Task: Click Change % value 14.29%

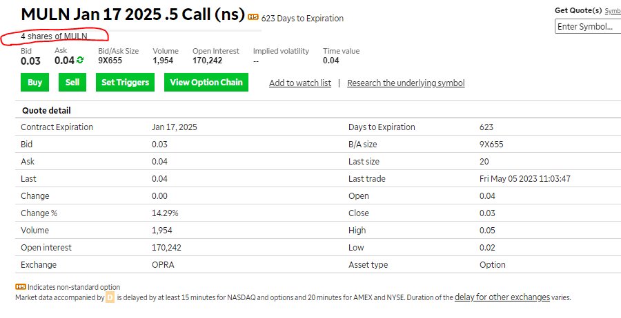Action: point(165,213)
